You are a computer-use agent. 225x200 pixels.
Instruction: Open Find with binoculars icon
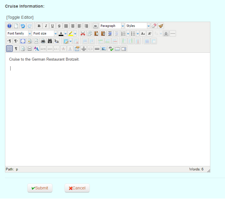(50, 41)
